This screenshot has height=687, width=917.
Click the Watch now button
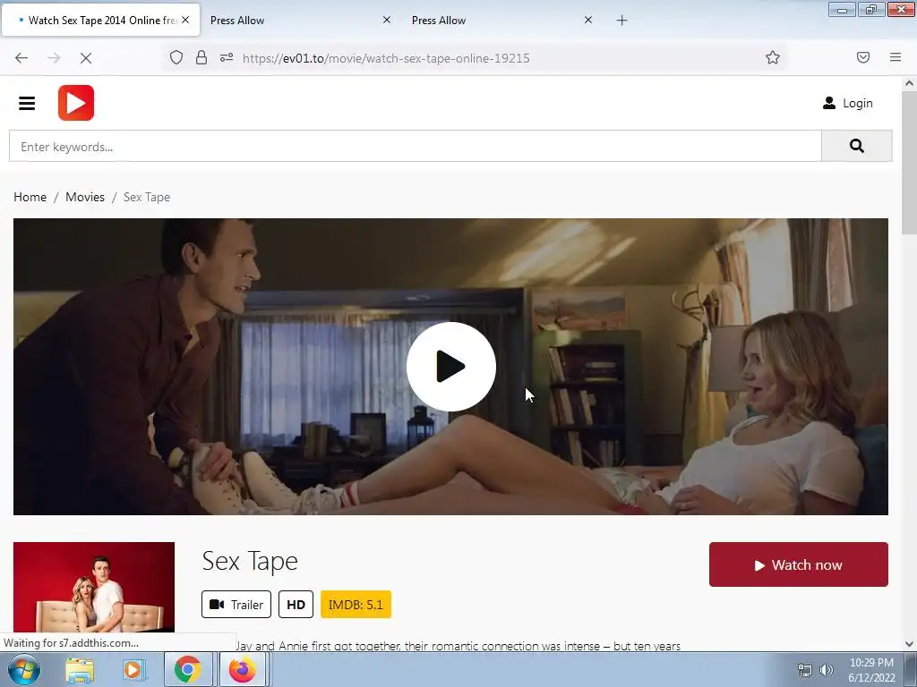point(798,564)
